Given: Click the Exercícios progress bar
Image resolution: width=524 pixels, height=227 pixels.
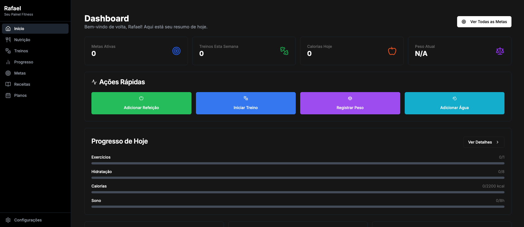Looking at the screenshot, I should coord(298,163).
